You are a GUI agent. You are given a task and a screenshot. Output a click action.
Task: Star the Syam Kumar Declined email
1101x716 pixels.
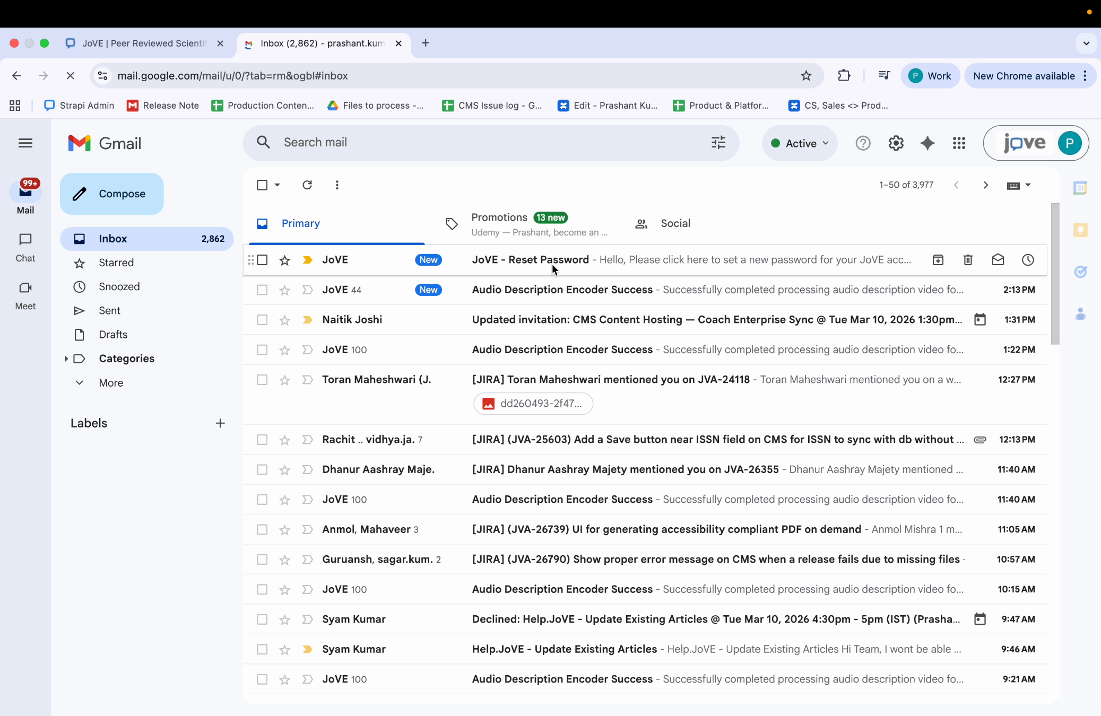(x=284, y=619)
